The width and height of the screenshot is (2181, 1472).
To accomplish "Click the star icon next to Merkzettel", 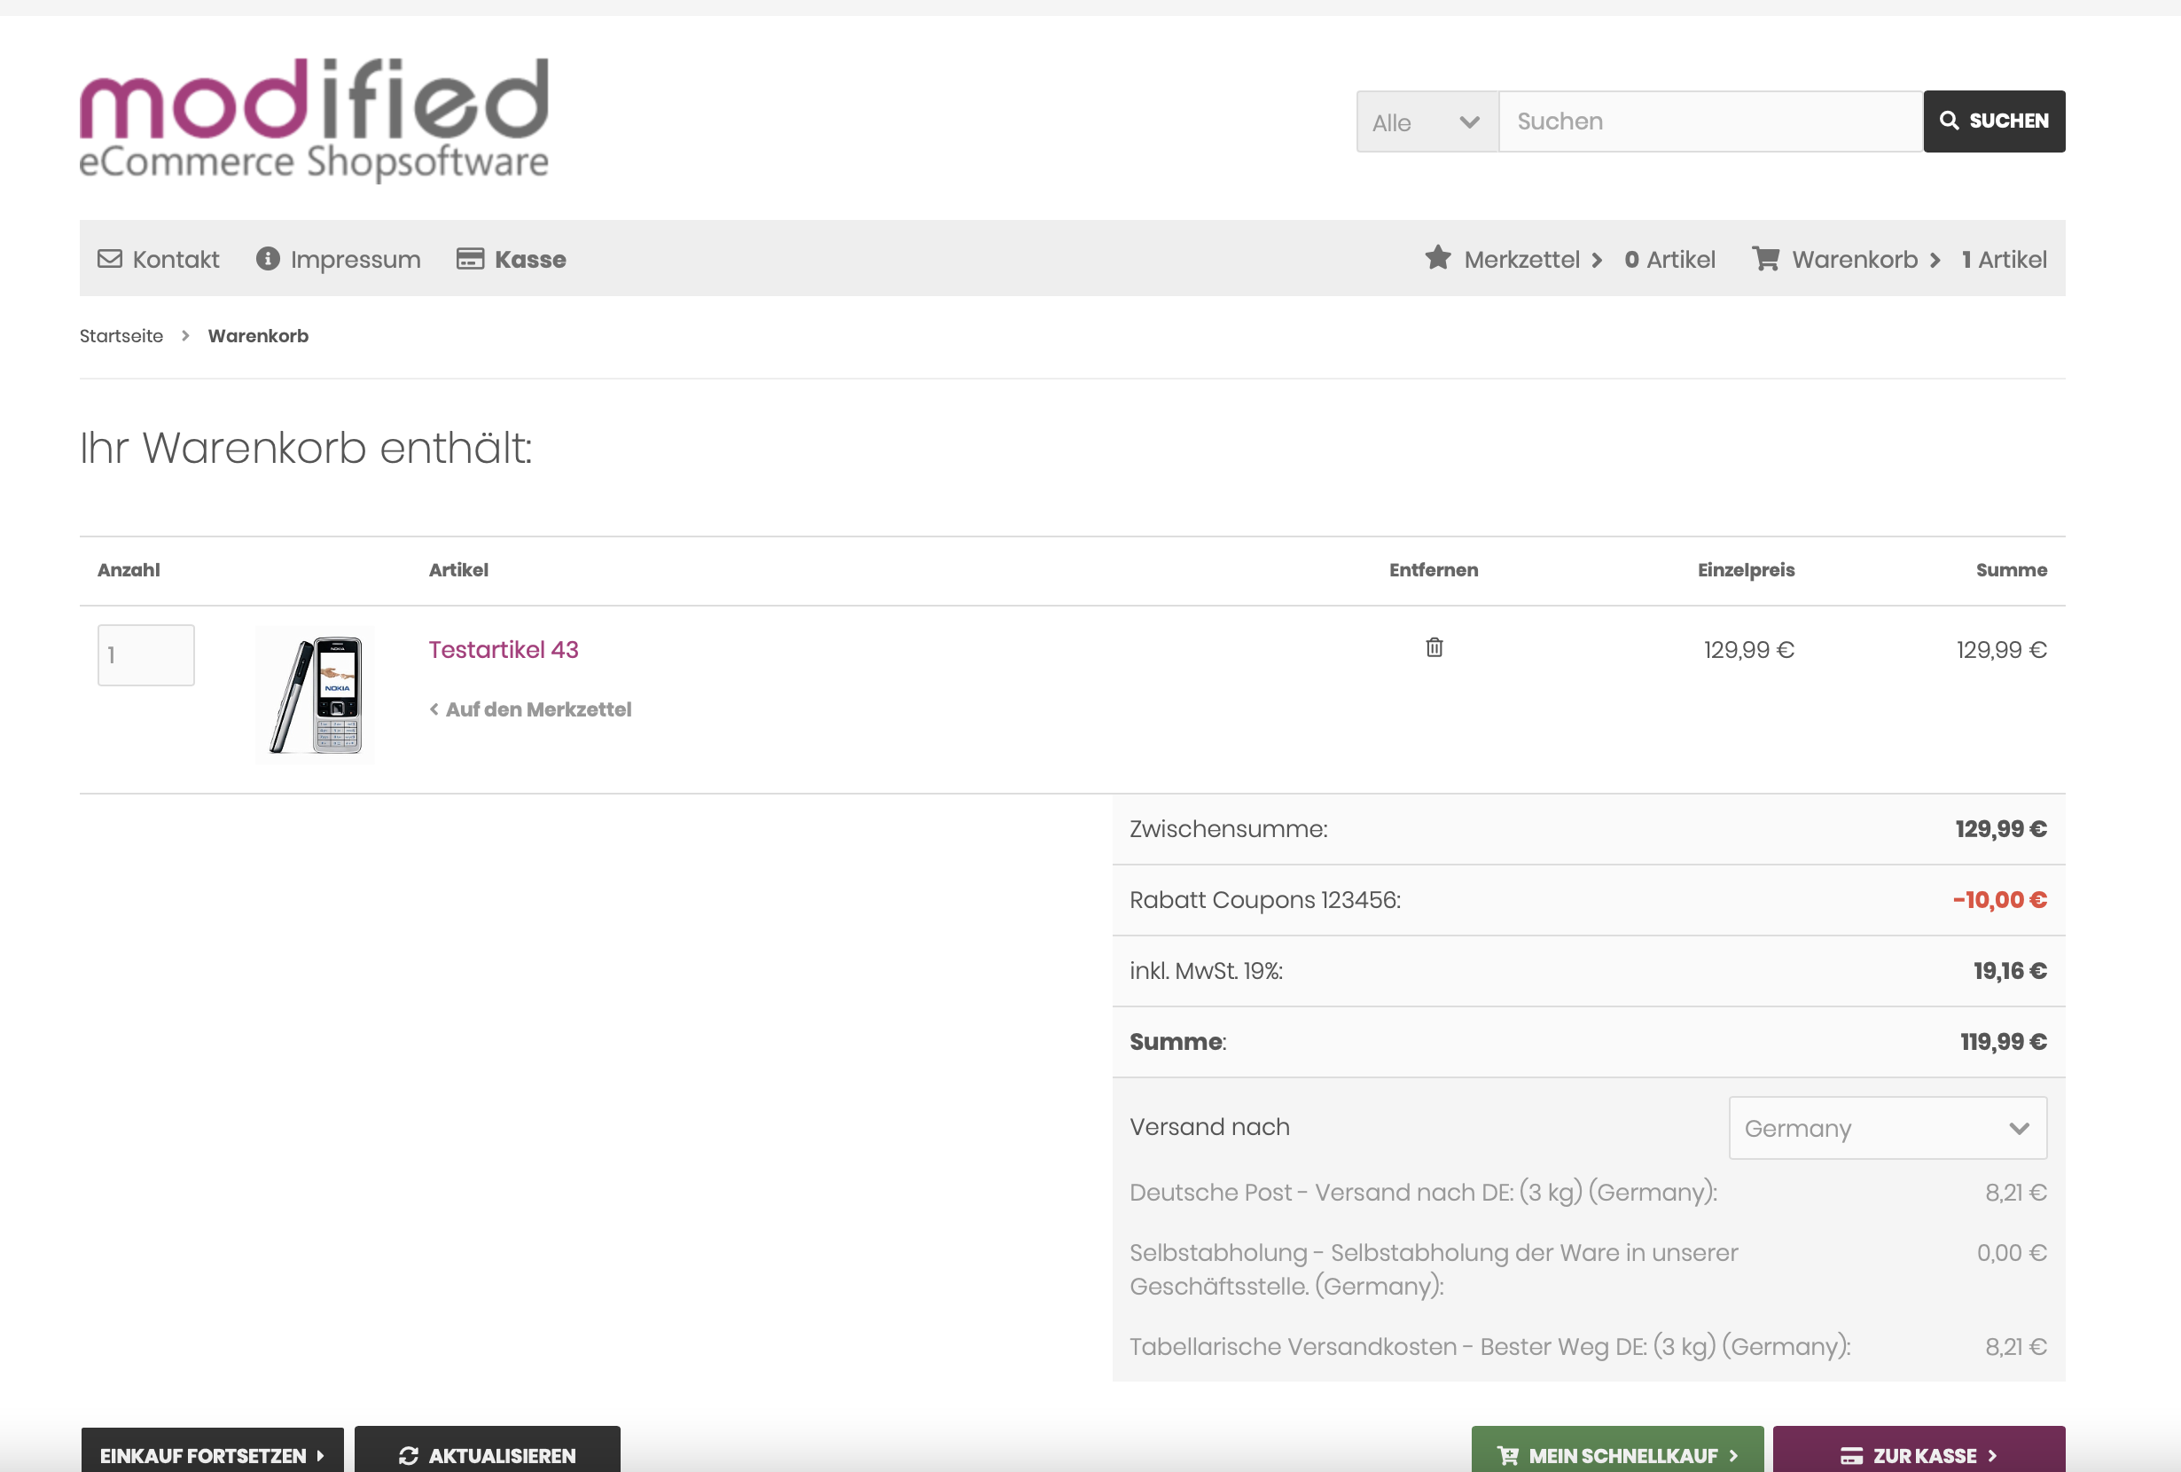I will pyautogui.click(x=1438, y=258).
